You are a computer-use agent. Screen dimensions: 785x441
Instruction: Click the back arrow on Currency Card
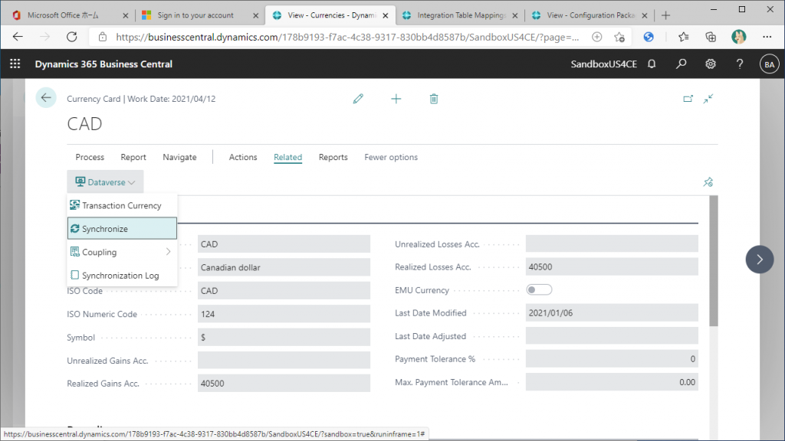coord(46,97)
